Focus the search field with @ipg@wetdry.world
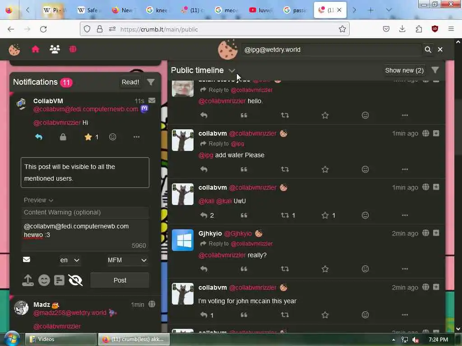The width and height of the screenshot is (462, 346). click(x=331, y=50)
